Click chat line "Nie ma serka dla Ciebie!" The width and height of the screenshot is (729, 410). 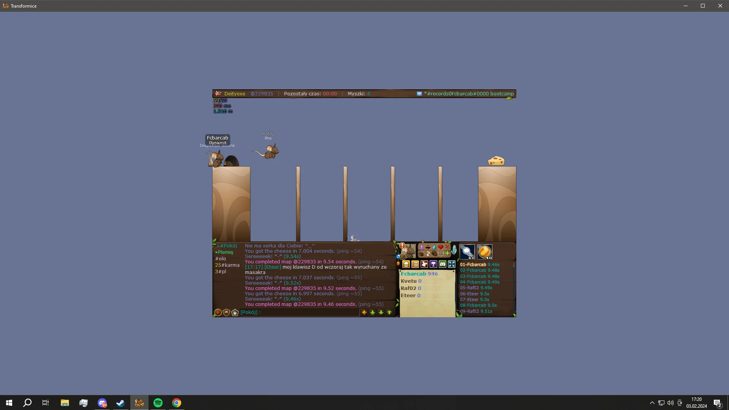[x=280, y=246]
